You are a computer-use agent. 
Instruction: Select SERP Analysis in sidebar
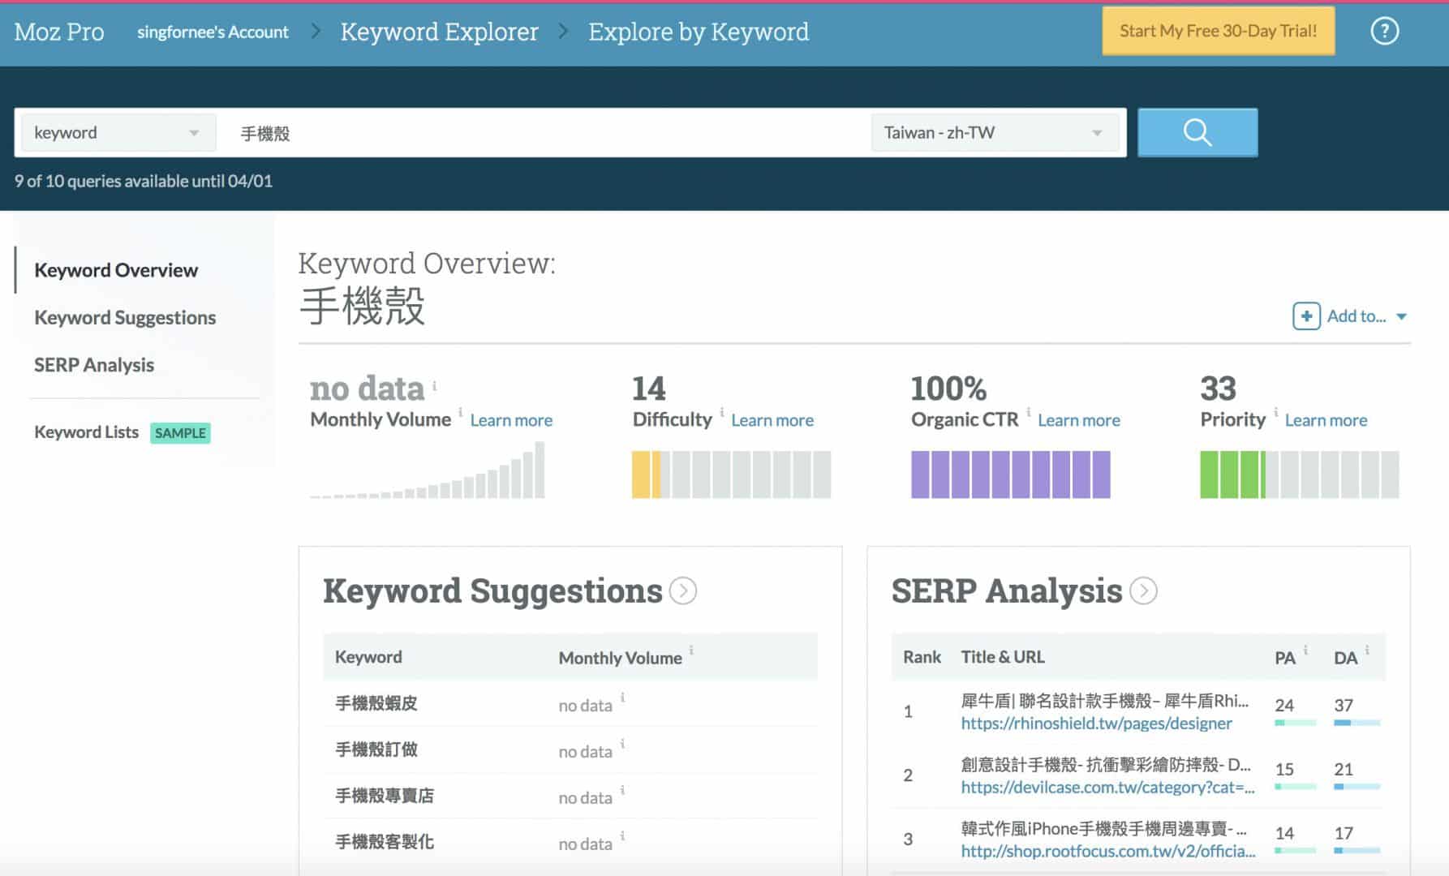tap(94, 365)
